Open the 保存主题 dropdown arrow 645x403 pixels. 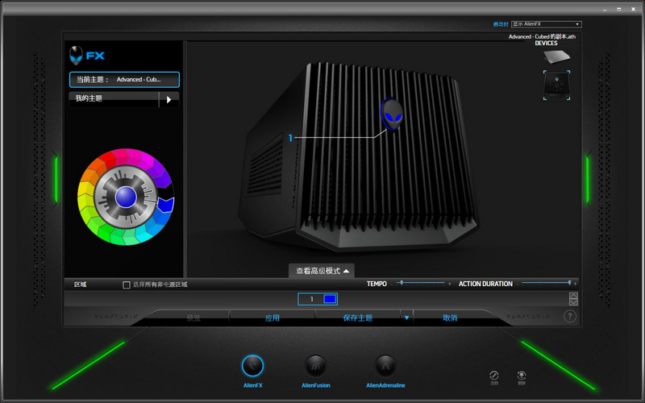click(406, 318)
